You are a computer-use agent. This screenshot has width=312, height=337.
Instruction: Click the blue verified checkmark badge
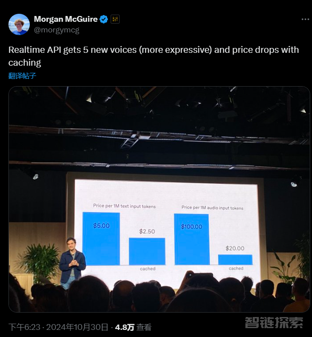point(104,19)
